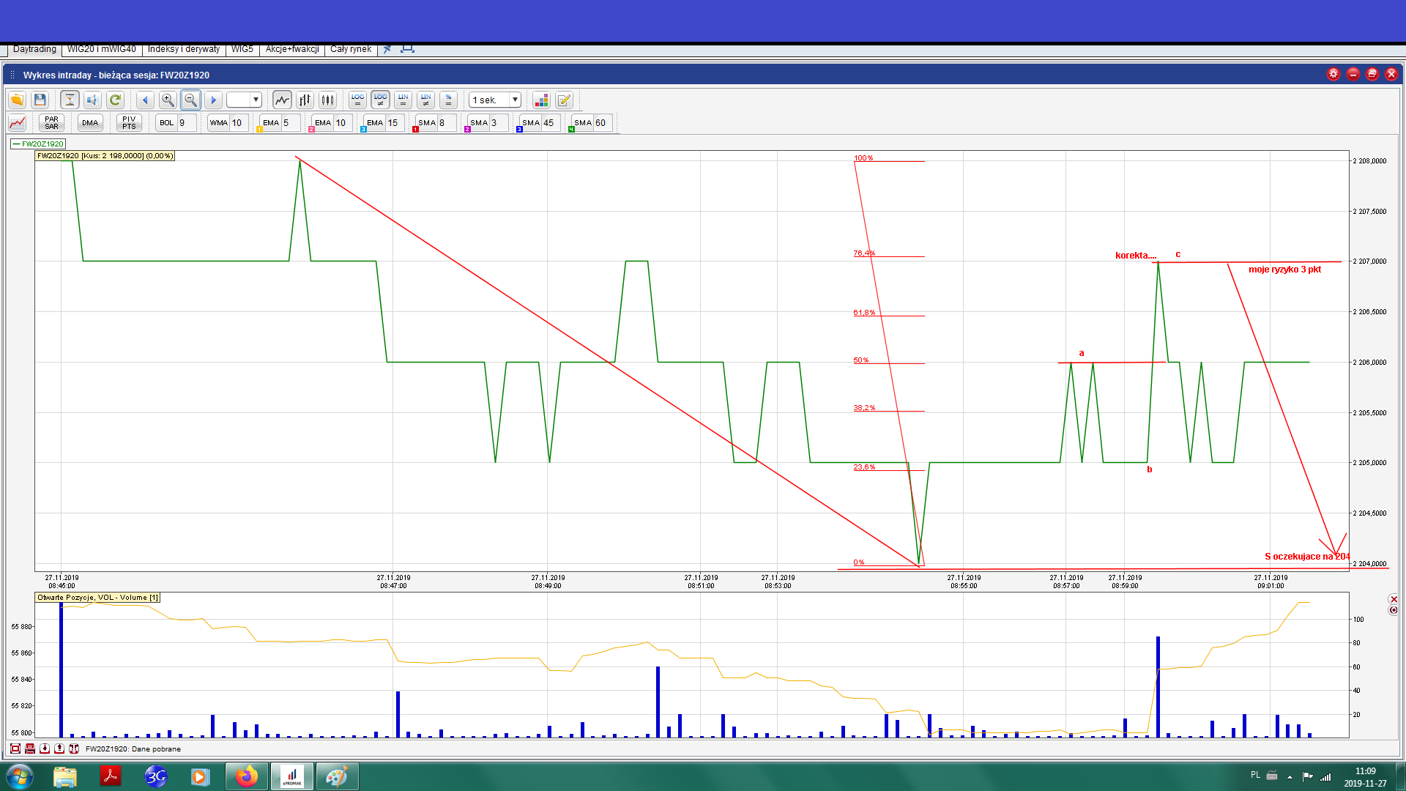1406x791 pixels.
Task: Switch to the WIG20 i mWIG40 tab
Action: (x=102, y=49)
